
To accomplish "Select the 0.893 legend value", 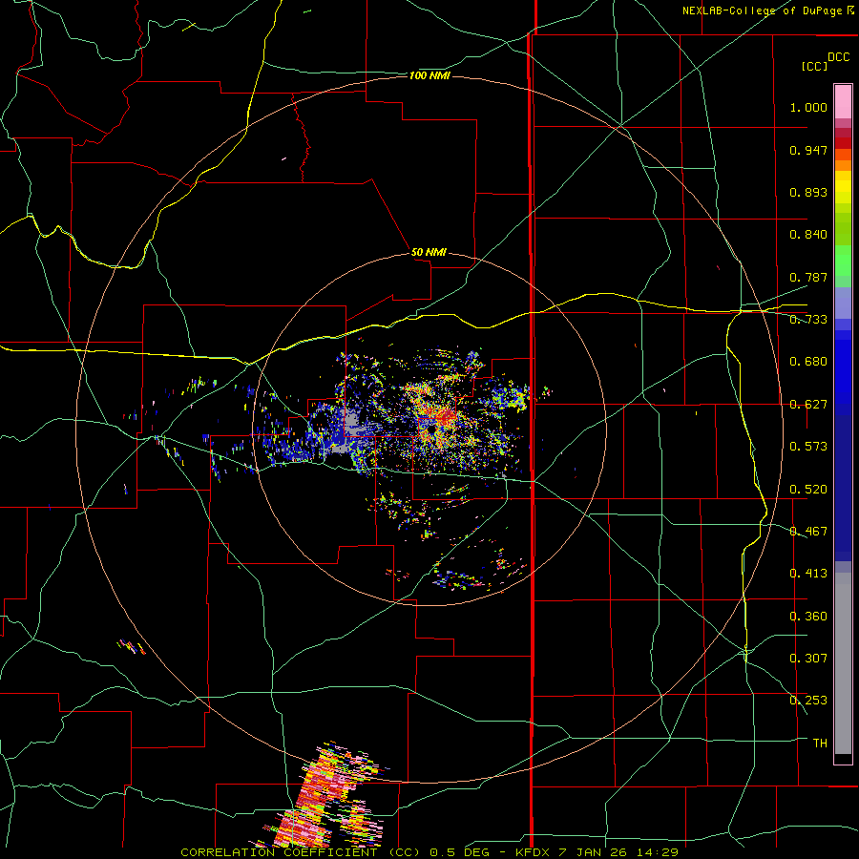I will coord(808,192).
